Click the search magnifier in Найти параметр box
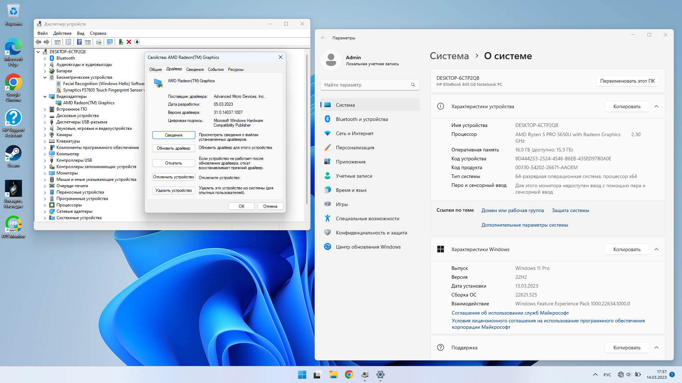 pyautogui.click(x=413, y=85)
